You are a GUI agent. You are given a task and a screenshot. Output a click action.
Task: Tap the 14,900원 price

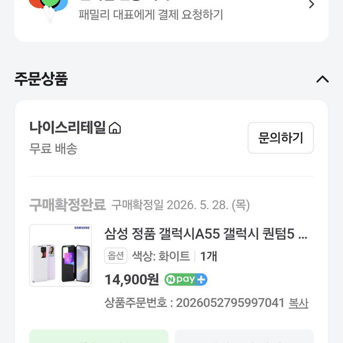coord(132,280)
